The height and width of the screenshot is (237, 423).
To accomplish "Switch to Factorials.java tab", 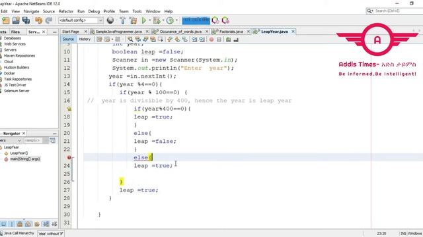I will pos(231,32).
